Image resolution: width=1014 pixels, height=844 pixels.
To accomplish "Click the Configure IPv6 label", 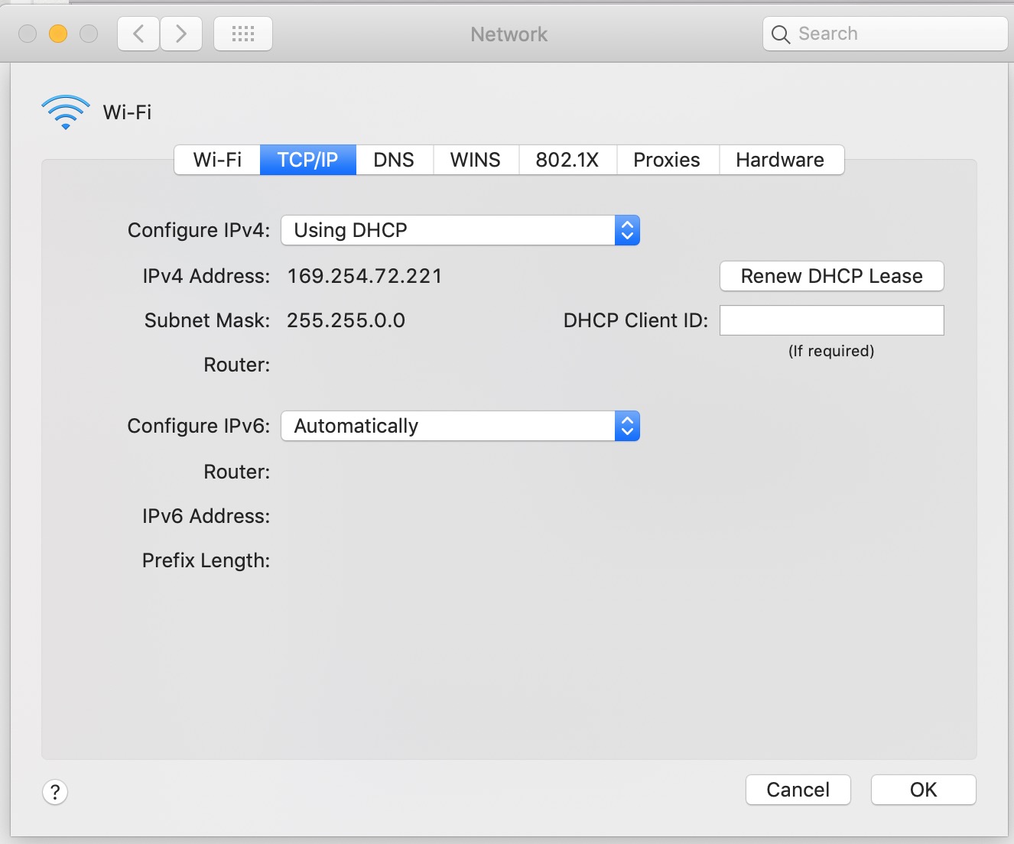I will point(199,426).
